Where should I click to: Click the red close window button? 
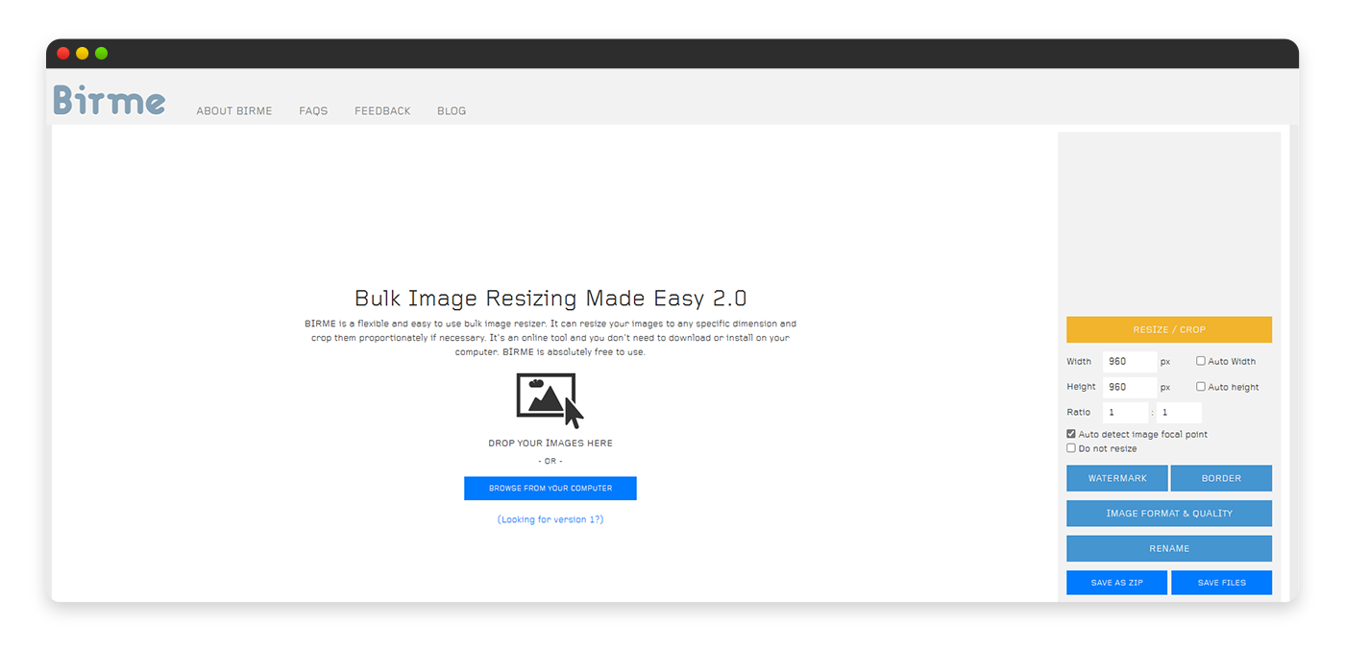tap(63, 53)
